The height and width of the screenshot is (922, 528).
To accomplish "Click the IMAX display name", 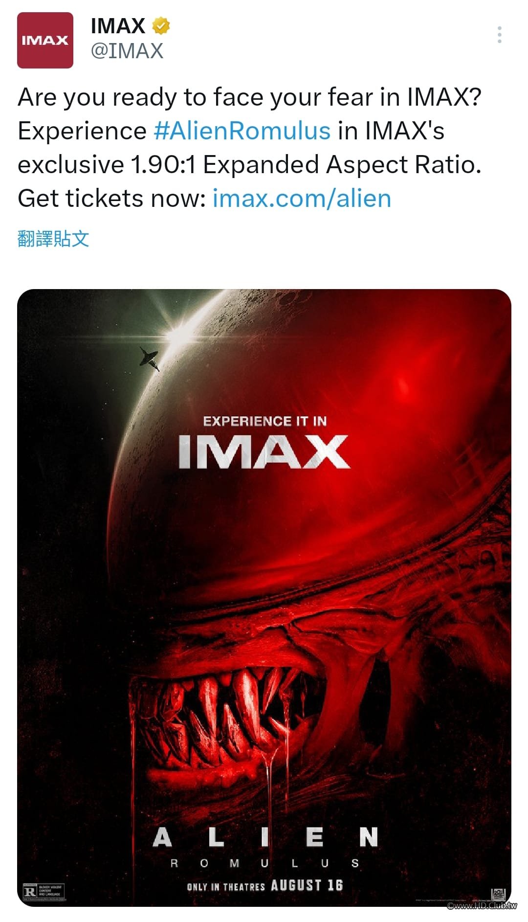I will (x=118, y=25).
